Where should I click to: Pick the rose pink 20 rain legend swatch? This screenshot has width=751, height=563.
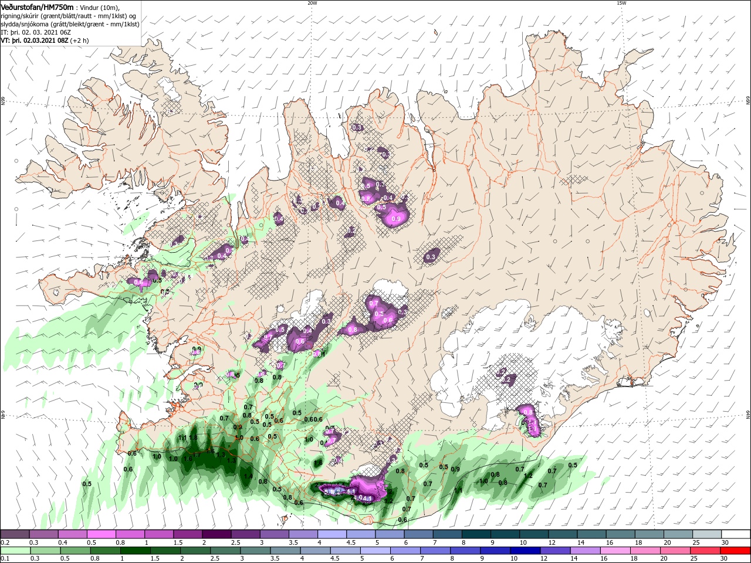[674, 551]
